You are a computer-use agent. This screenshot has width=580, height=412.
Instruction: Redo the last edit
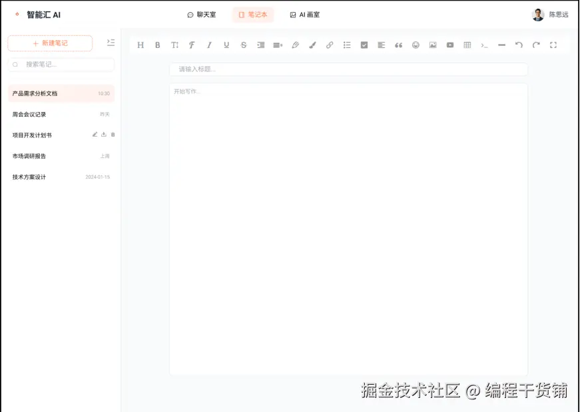536,45
